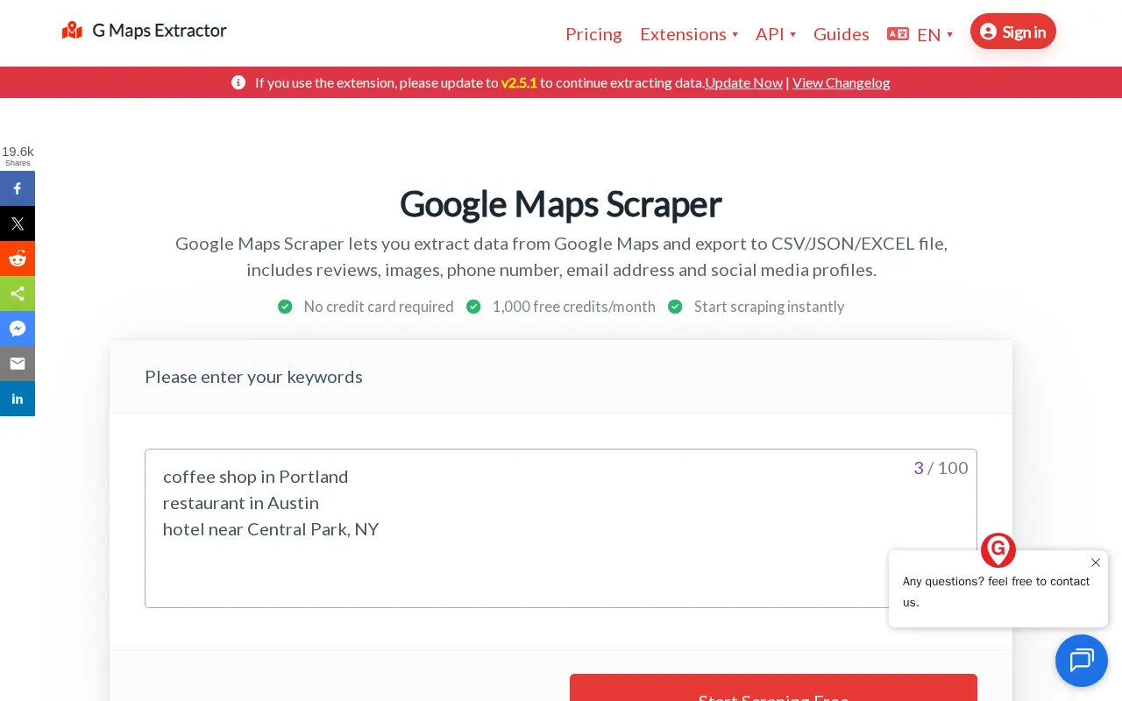Click 'Any questions? feel free to contact us' message

pyautogui.click(x=997, y=591)
